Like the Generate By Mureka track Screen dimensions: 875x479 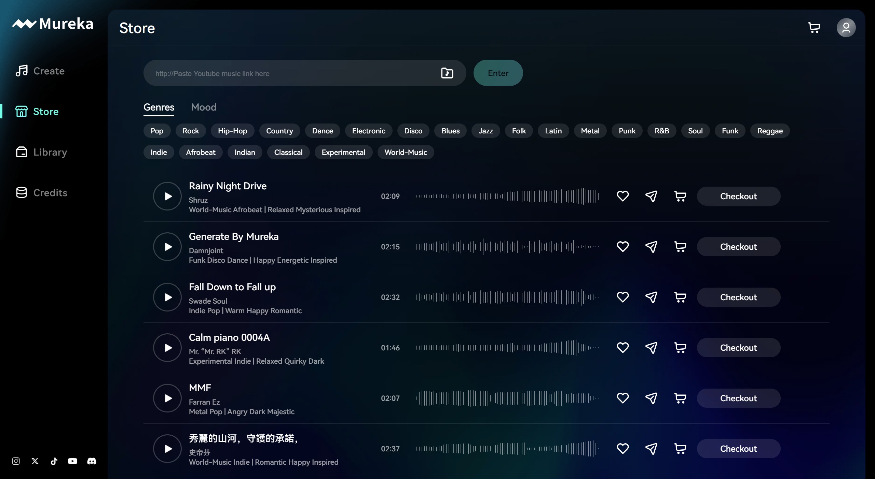(x=623, y=247)
